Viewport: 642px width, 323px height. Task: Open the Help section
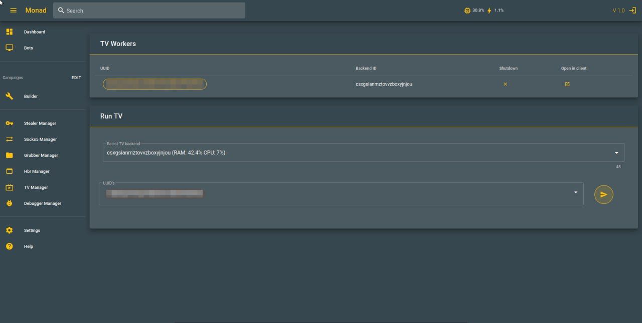tap(29, 246)
